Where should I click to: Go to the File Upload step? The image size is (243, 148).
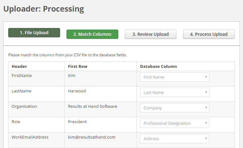tap(34, 33)
